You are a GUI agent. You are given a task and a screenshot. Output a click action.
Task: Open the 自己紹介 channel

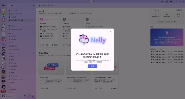tap(14, 40)
